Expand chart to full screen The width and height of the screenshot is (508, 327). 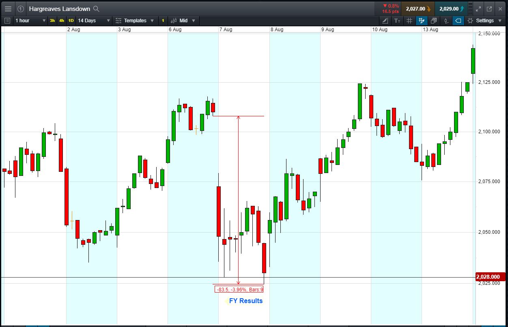point(478,9)
